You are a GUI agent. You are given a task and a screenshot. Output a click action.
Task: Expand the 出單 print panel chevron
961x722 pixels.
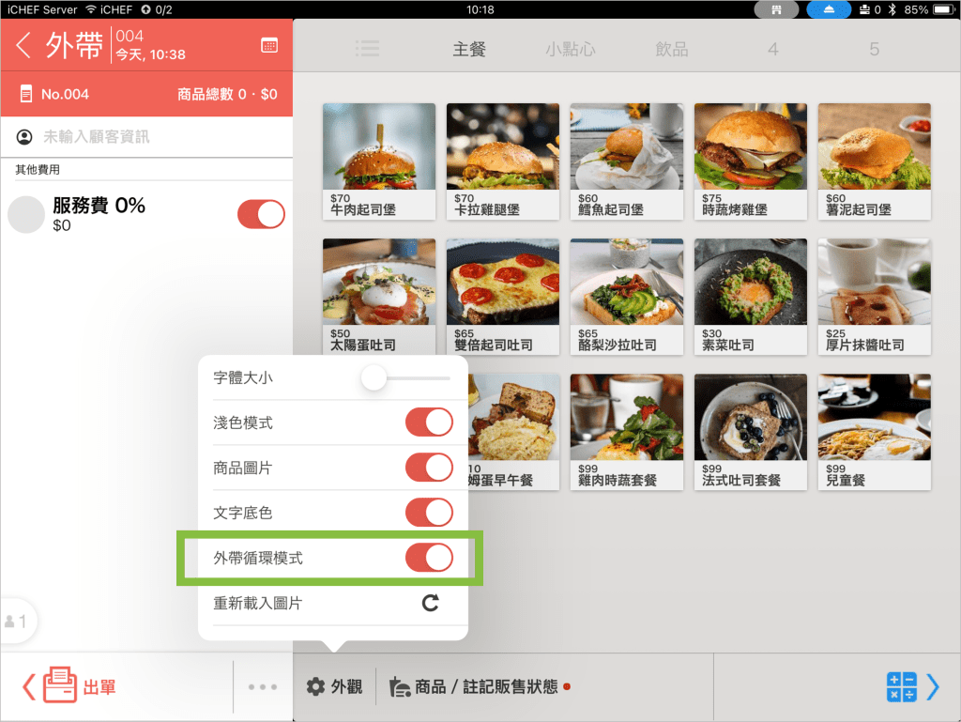tap(28, 687)
